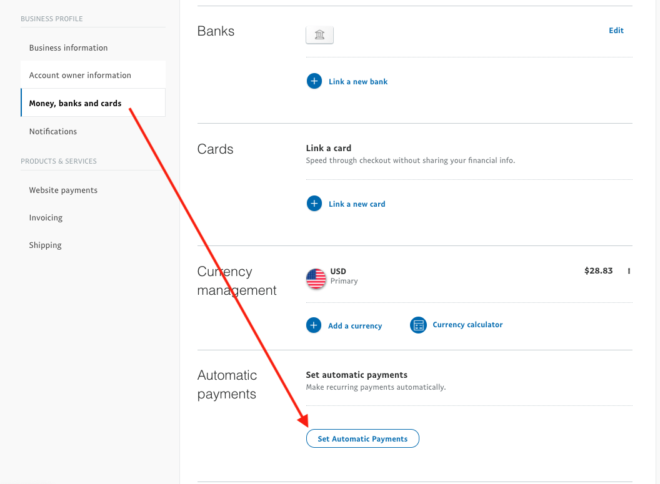Click the USD currency label
The height and width of the screenshot is (484, 660).
tap(338, 271)
